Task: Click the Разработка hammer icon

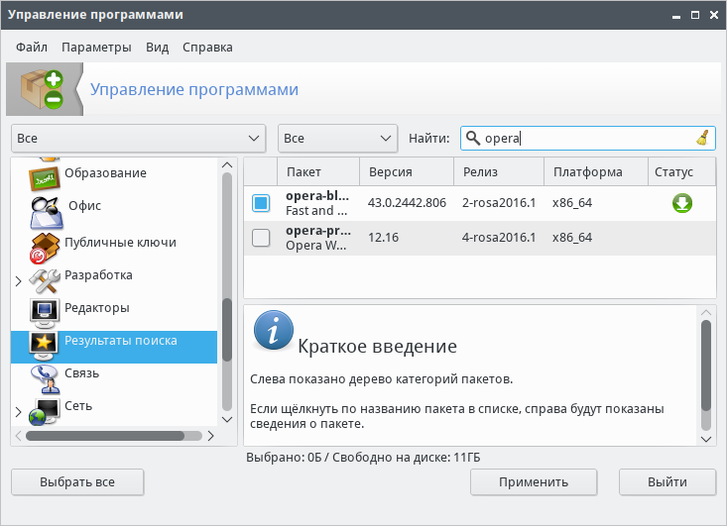Action: (x=45, y=276)
